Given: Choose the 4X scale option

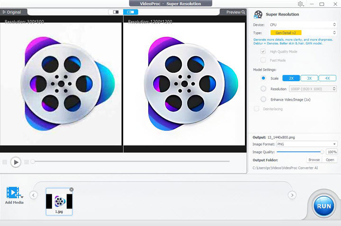Looking at the screenshot, I should click(x=327, y=78).
